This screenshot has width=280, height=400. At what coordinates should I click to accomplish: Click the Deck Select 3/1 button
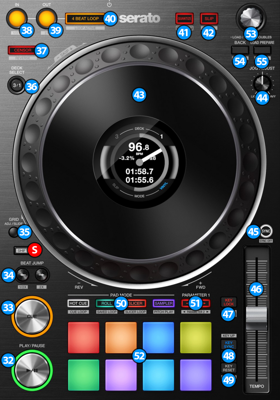[x=17, y=85]
